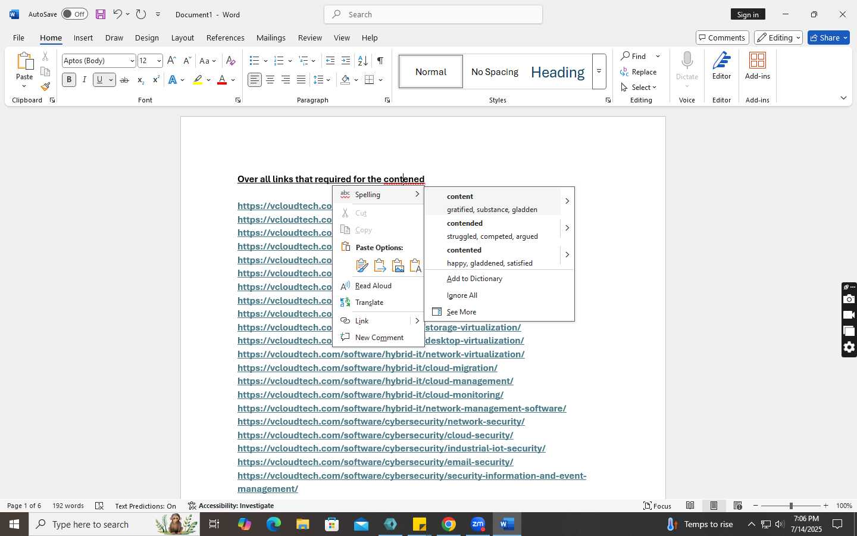
Task: Center align the text
Action: (270, 80)
